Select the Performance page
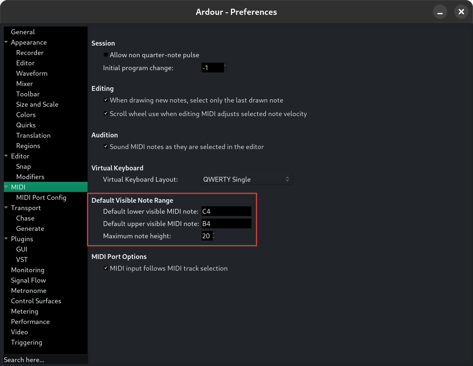Image resolution: width=473 pixels, height=366 pixels. click(30, 321)
